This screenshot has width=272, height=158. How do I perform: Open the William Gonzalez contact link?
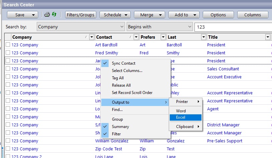(x=112, y=141)
